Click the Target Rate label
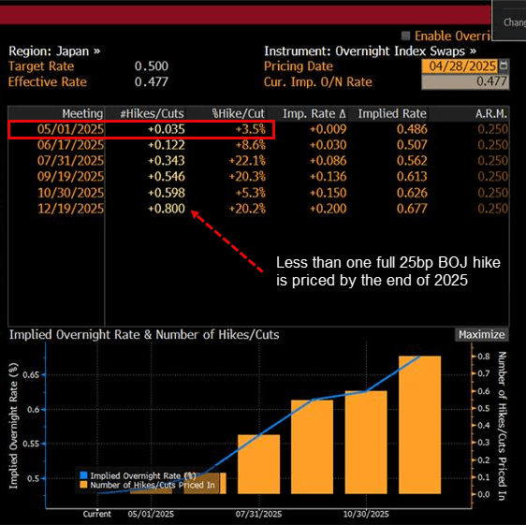The height and width of the screenshot is (525, 526). point(41,66)
